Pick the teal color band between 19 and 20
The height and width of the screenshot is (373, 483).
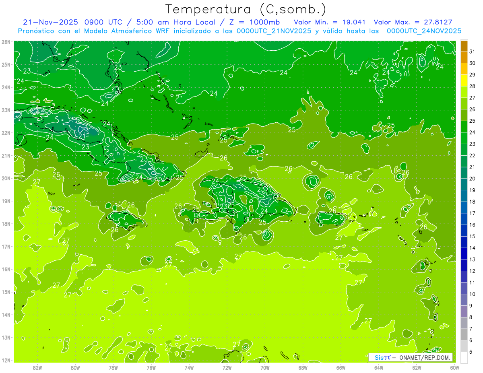point(464,184)
